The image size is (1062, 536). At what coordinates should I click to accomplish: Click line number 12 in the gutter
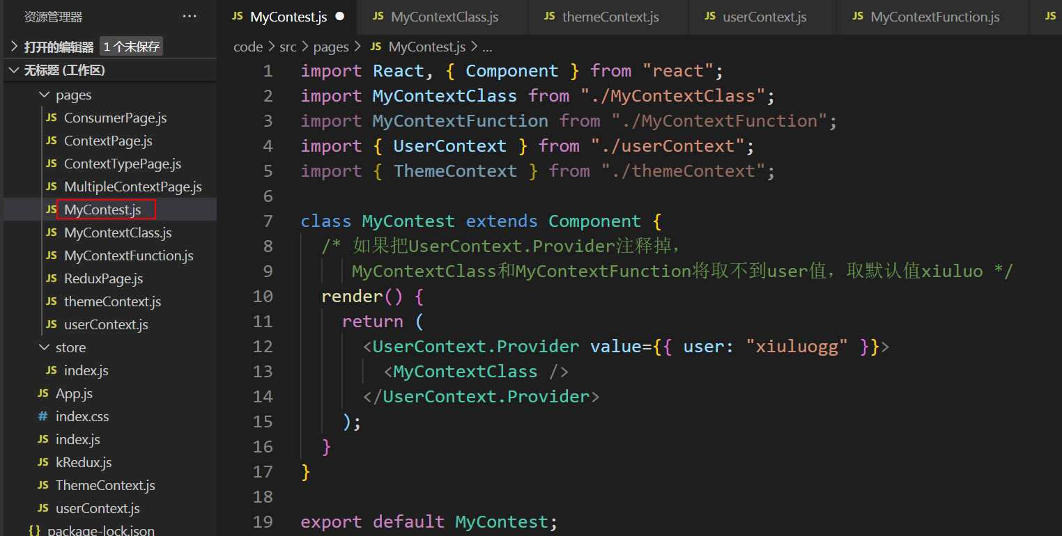pos(263,346)
